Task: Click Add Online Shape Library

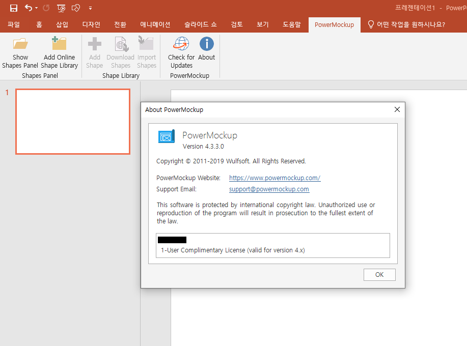Action: click(59, 52)
